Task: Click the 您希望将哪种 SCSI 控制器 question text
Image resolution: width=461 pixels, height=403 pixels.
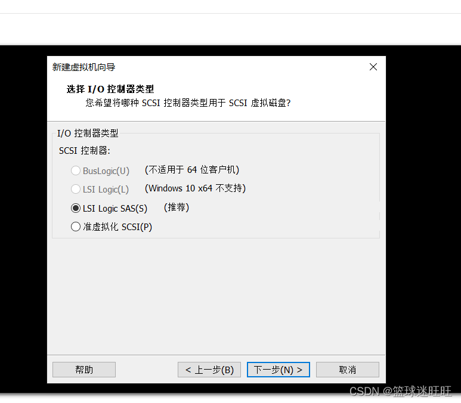Action: (188, 103)
